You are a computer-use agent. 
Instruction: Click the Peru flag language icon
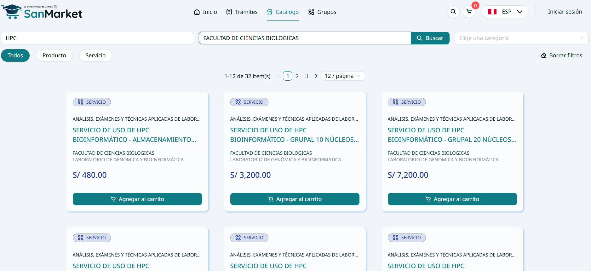tap(492, 12)
